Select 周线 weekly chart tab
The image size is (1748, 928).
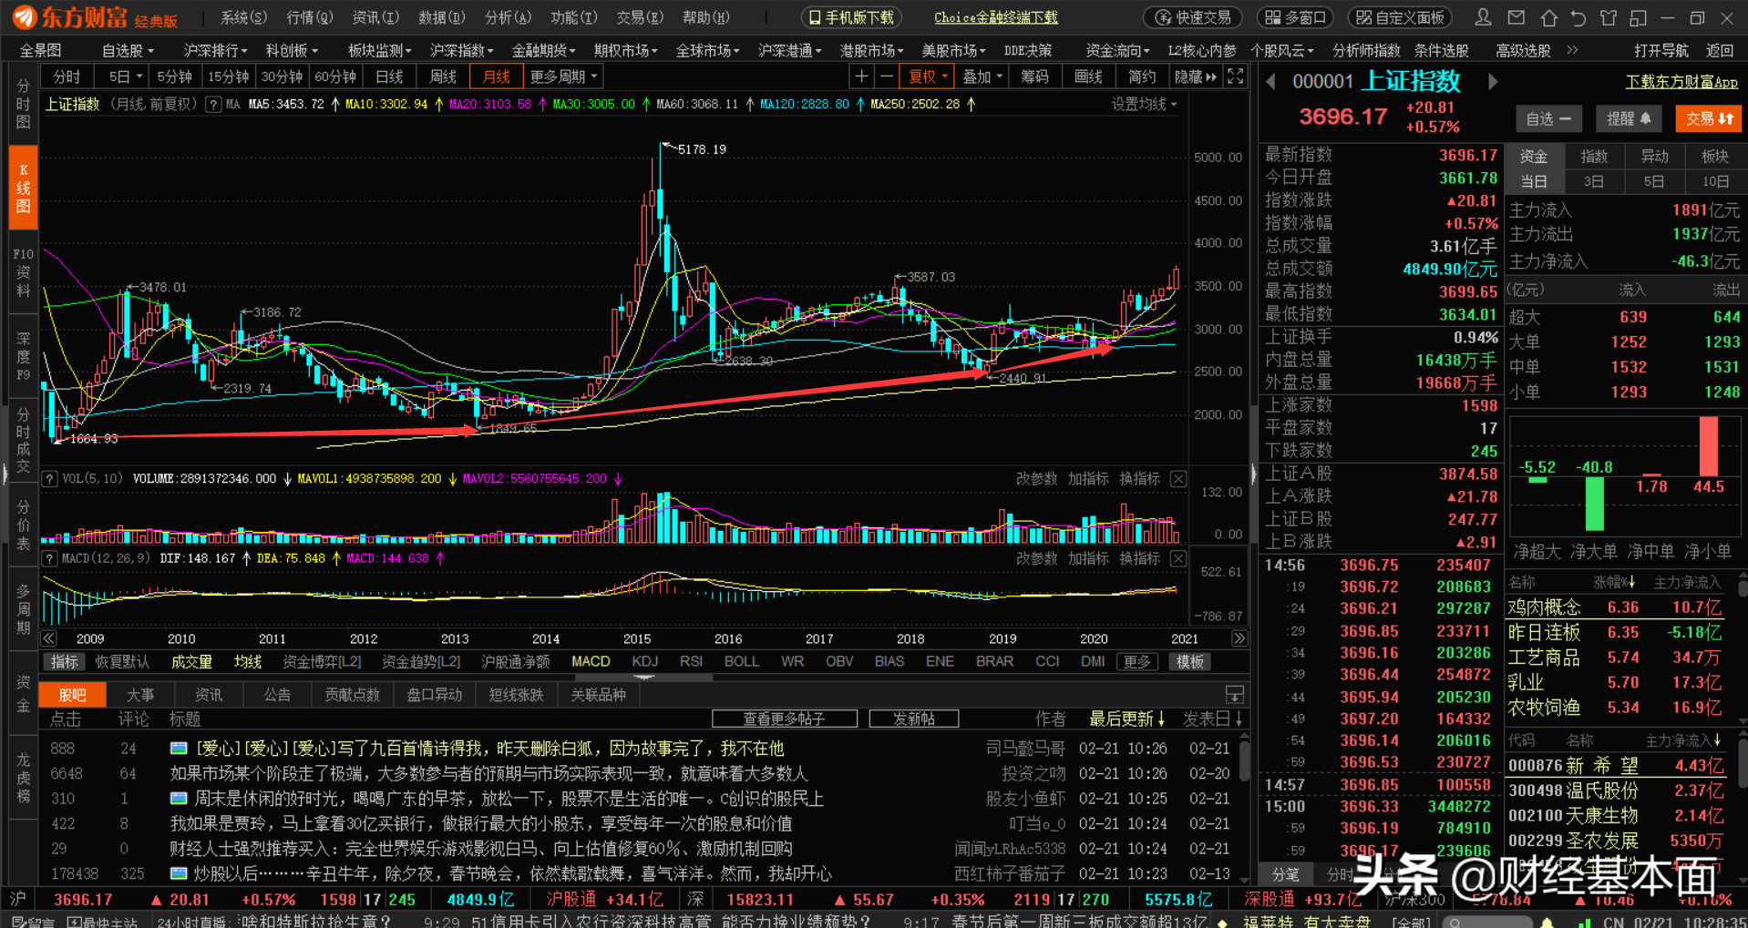point(442,76)
